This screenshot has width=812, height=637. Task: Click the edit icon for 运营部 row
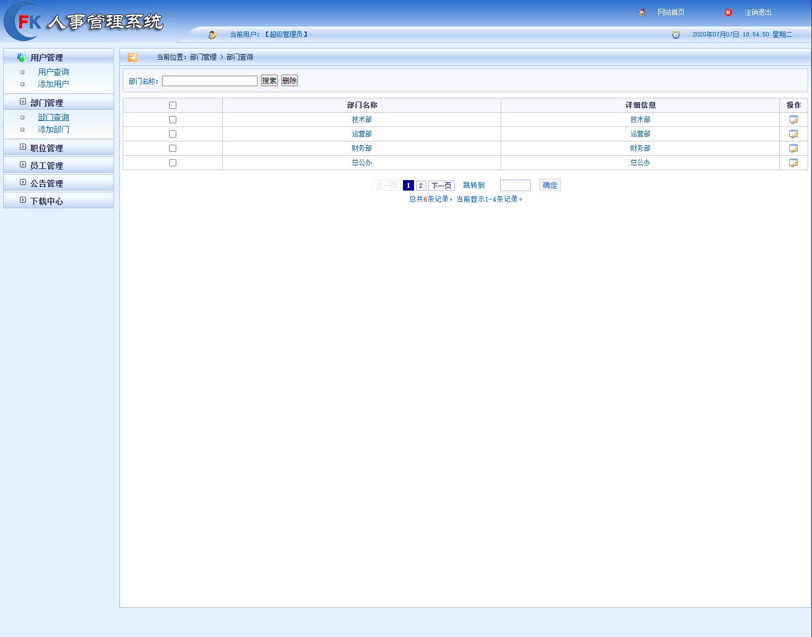pos(793,134)
